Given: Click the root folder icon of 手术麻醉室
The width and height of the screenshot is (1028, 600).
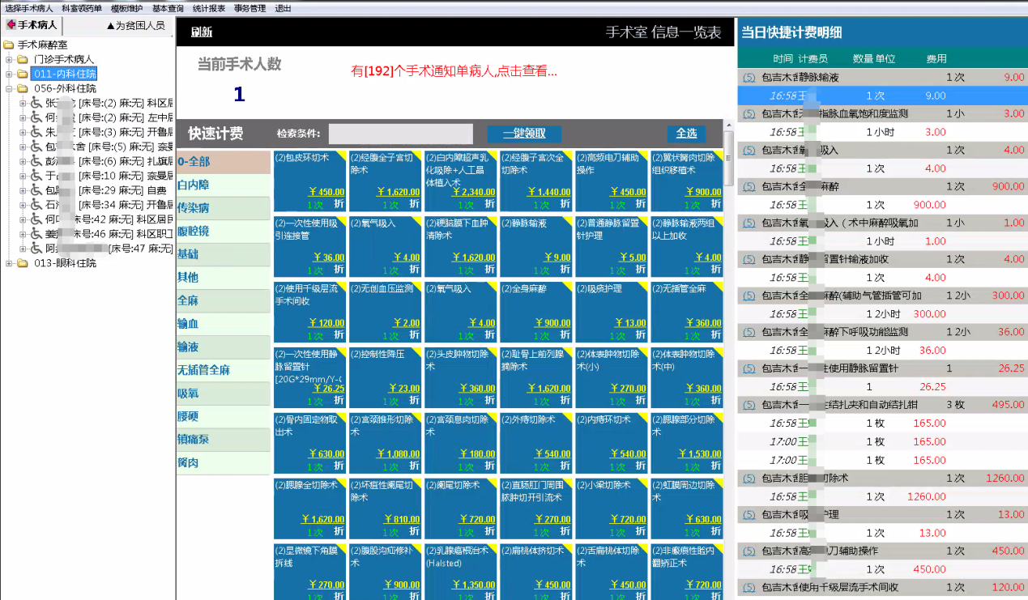Looking at the screenshot, I should click(x=9, y=45).
